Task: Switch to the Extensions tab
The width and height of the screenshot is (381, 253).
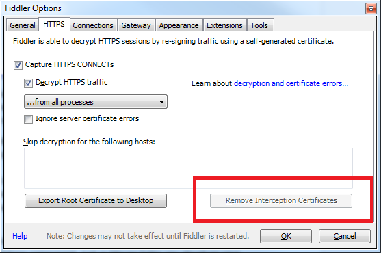Action: 224,25
